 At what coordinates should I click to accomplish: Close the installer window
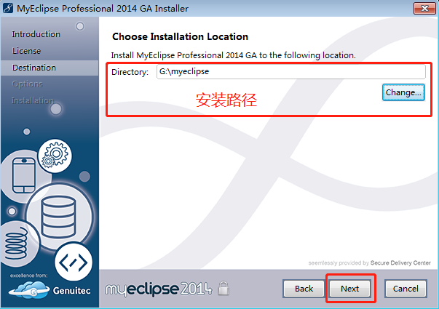tap(424, 8)
